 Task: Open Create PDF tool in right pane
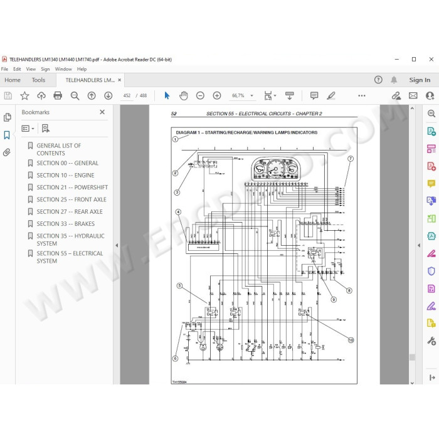(x=431, y=166)
